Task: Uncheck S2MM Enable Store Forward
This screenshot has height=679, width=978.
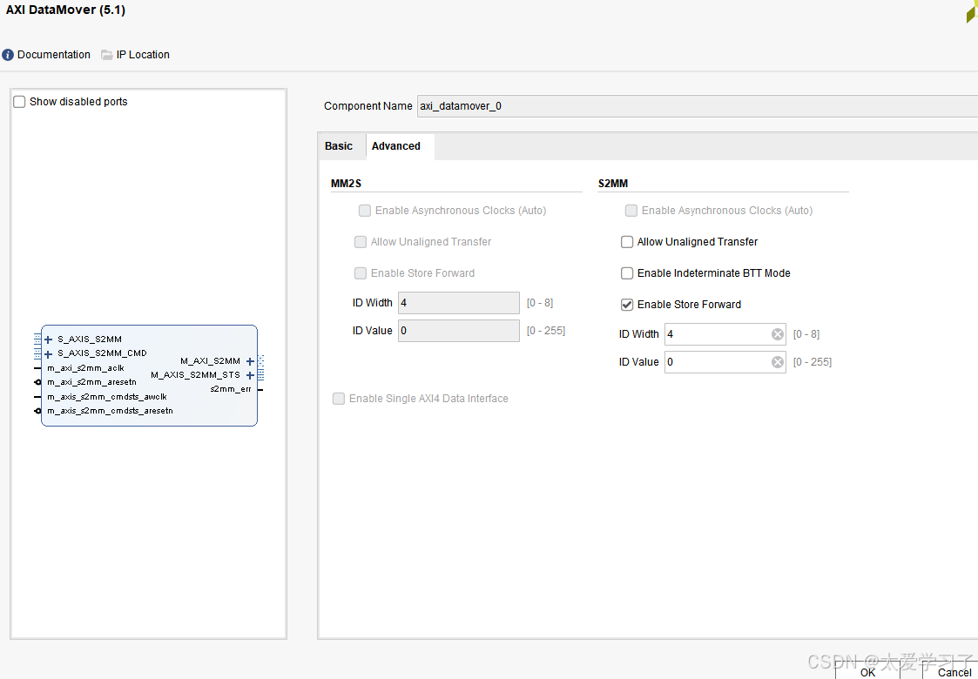Action: [627, 305]
